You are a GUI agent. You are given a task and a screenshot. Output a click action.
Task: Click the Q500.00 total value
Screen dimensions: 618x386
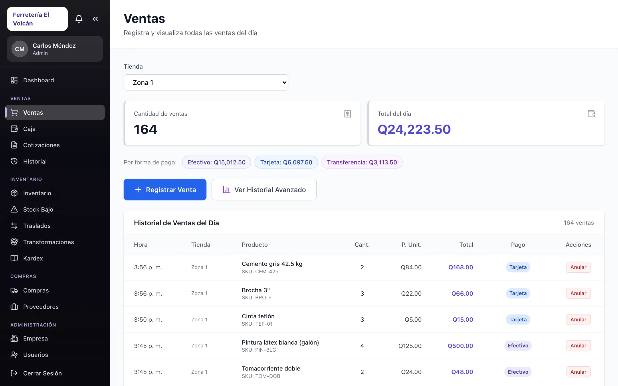click(460, 346)
